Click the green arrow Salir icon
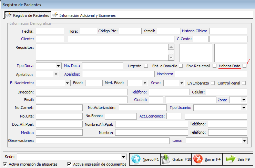The width and height of the screenshot is (255, 168). (x=230, y=159)
